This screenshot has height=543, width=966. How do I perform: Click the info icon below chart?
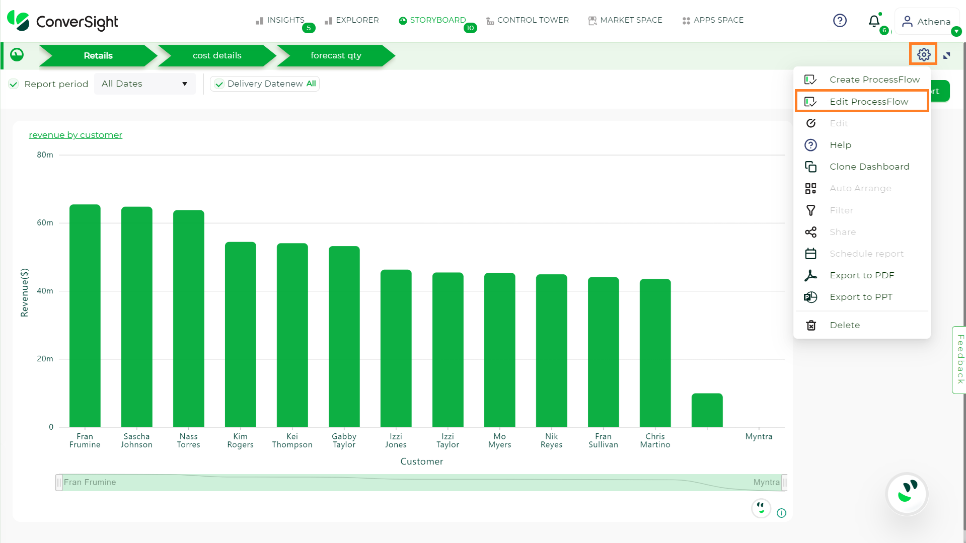(781, 513)
